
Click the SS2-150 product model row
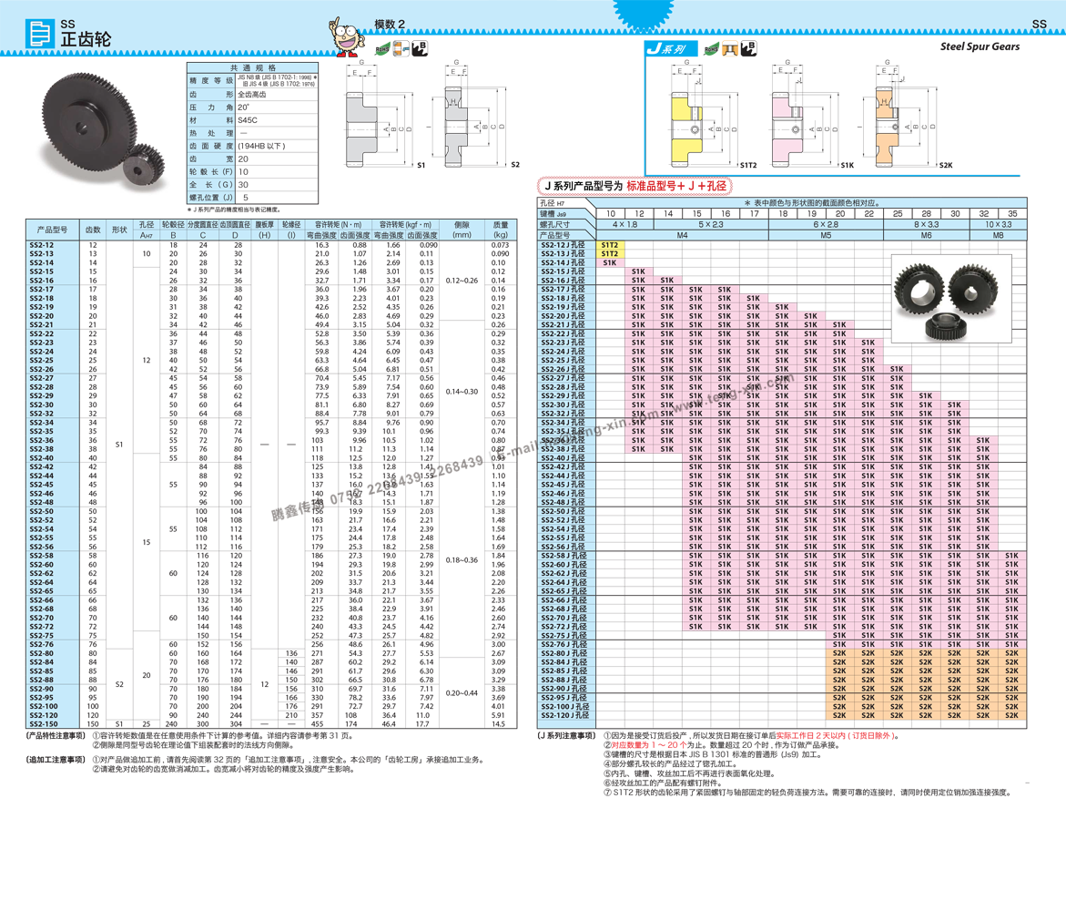click(44, 724)
